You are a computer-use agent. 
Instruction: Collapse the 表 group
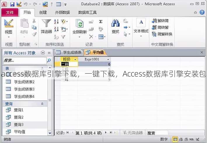click(42, 68)
